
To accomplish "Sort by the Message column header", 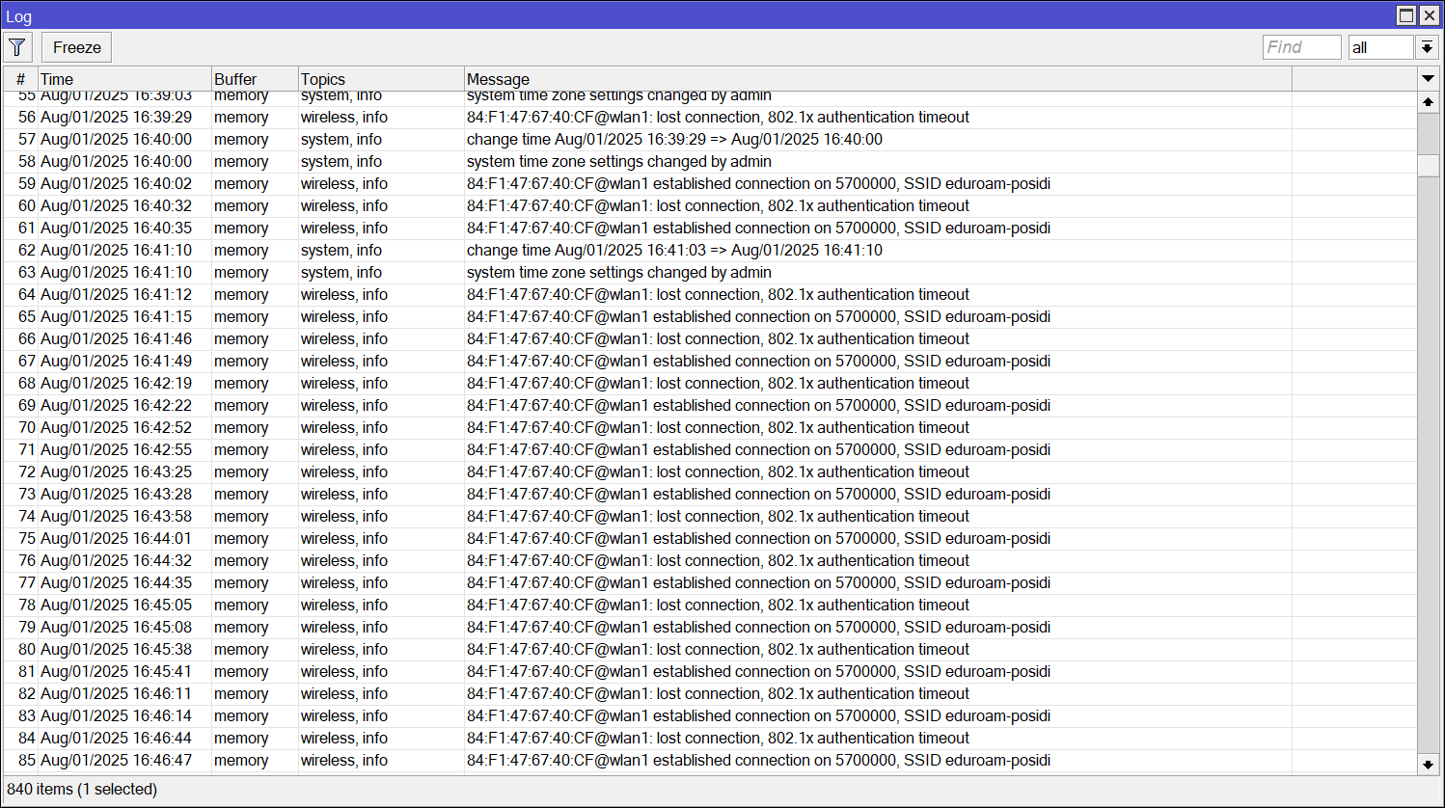I will point(878,79).
